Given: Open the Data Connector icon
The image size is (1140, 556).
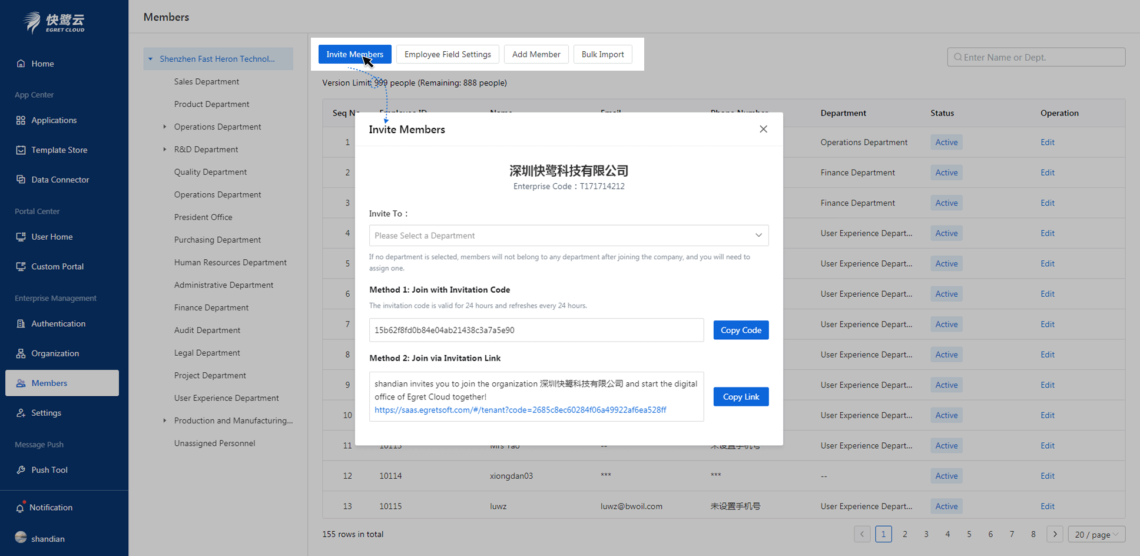Looking at the screenshot, I should click(21, 180).
